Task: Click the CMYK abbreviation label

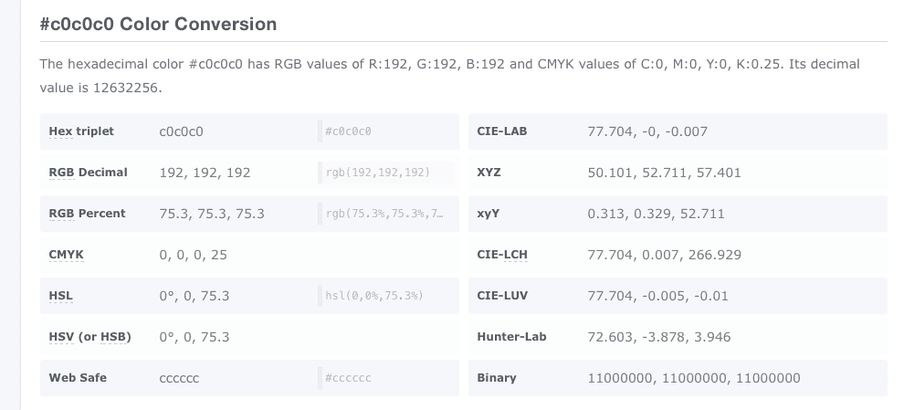Action: click(66, 255)
